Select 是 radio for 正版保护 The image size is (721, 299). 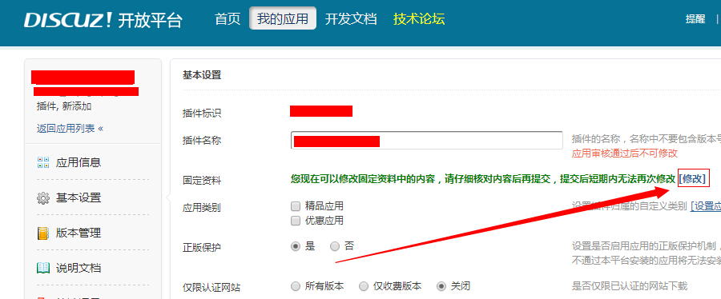pyautogui.click(x=296, y=246)
